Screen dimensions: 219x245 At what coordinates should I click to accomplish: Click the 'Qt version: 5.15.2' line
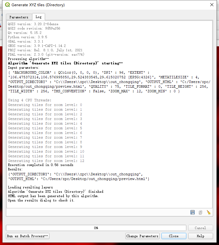[25, 33]
